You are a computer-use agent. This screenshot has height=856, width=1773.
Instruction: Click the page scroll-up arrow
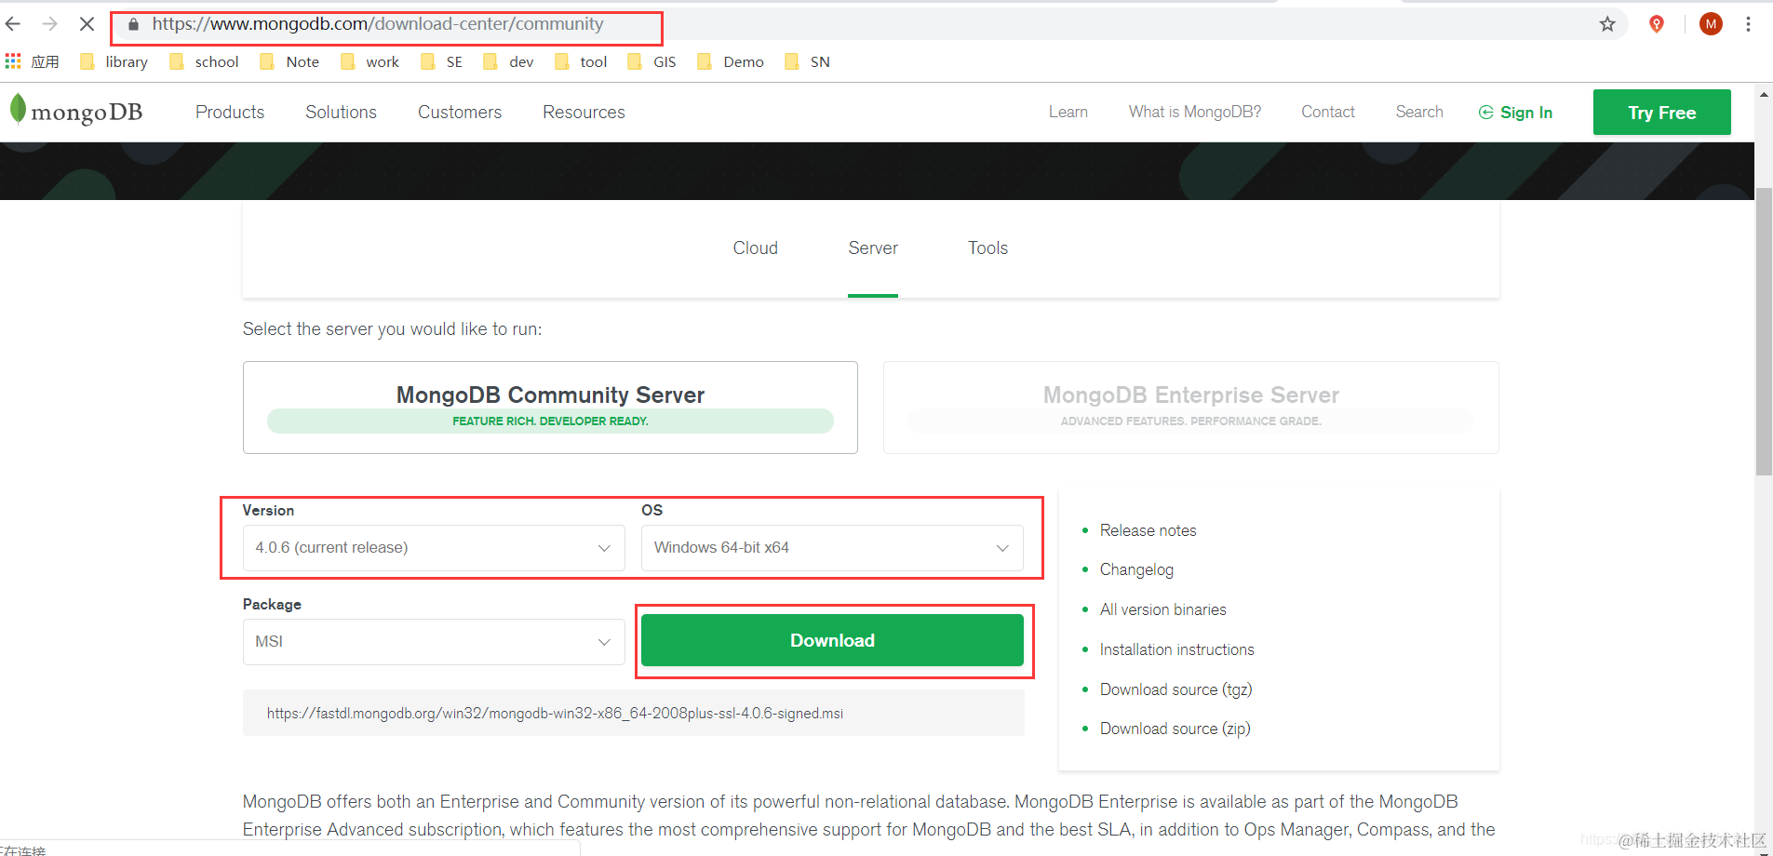tap(1764, 94)
